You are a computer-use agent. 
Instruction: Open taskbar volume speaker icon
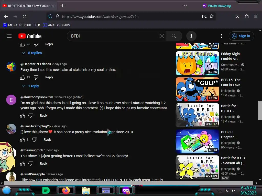tap(233, 190)
